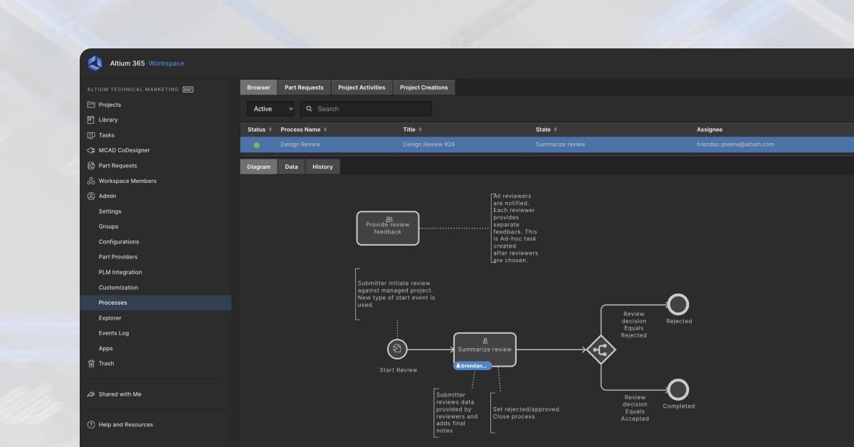Open Part Providers under Admin
The image size is (854, 447).
pyautogui.click(x=118, y=257)
